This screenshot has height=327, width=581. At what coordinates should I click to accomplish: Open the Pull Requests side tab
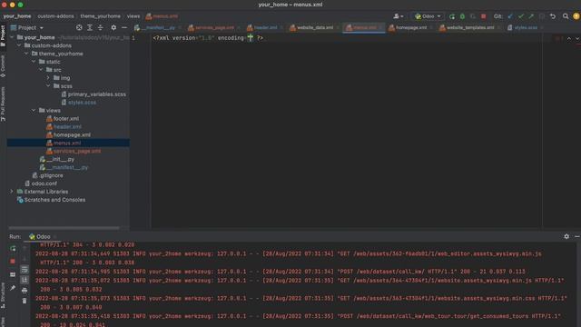click(3, 104)
